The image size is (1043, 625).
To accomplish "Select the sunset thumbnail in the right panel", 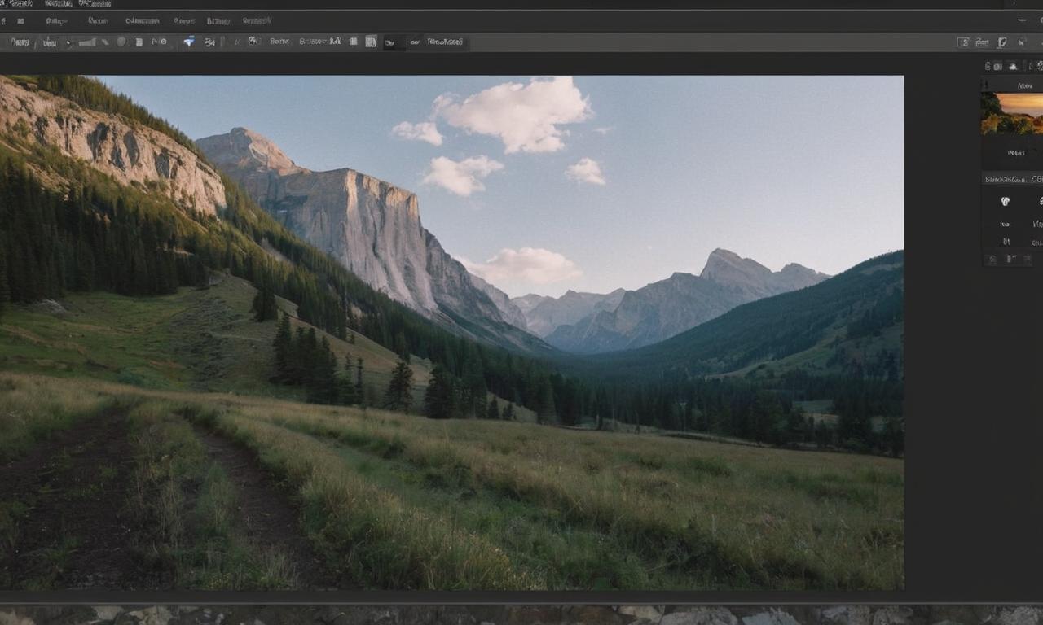I will pos(1012,113).
